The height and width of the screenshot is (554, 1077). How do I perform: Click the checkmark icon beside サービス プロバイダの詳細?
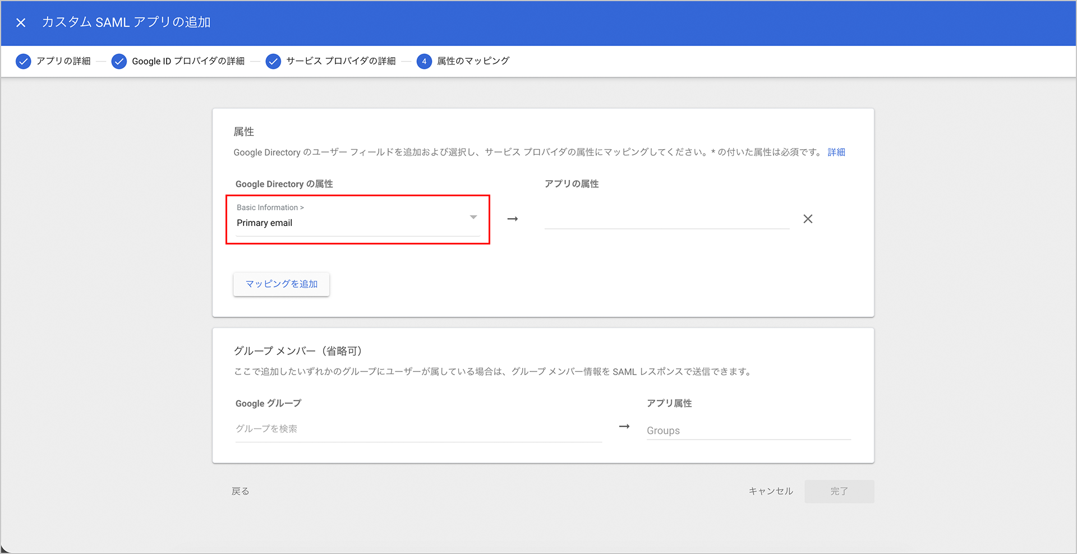273,61
